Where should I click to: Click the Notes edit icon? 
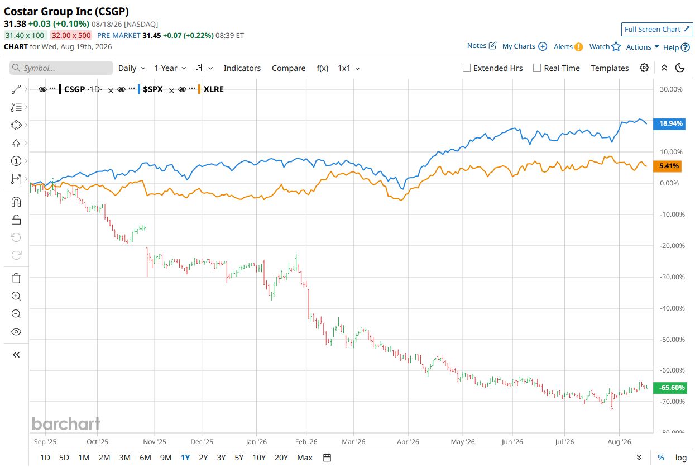[x=492, y=46]
